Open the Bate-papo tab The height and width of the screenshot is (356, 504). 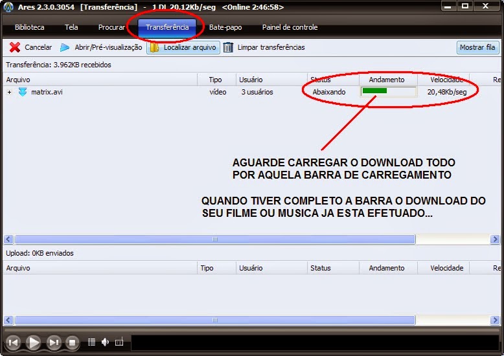(x=225, y=27)
